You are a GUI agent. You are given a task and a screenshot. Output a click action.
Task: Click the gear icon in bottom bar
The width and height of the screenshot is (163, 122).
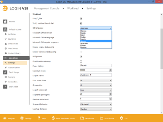22,118
